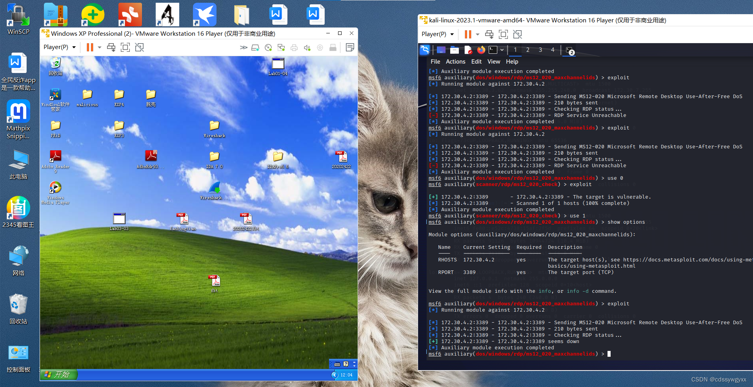
Task: Select the fanbingtian PDF on XP desktop
Action: pos(183,222)
